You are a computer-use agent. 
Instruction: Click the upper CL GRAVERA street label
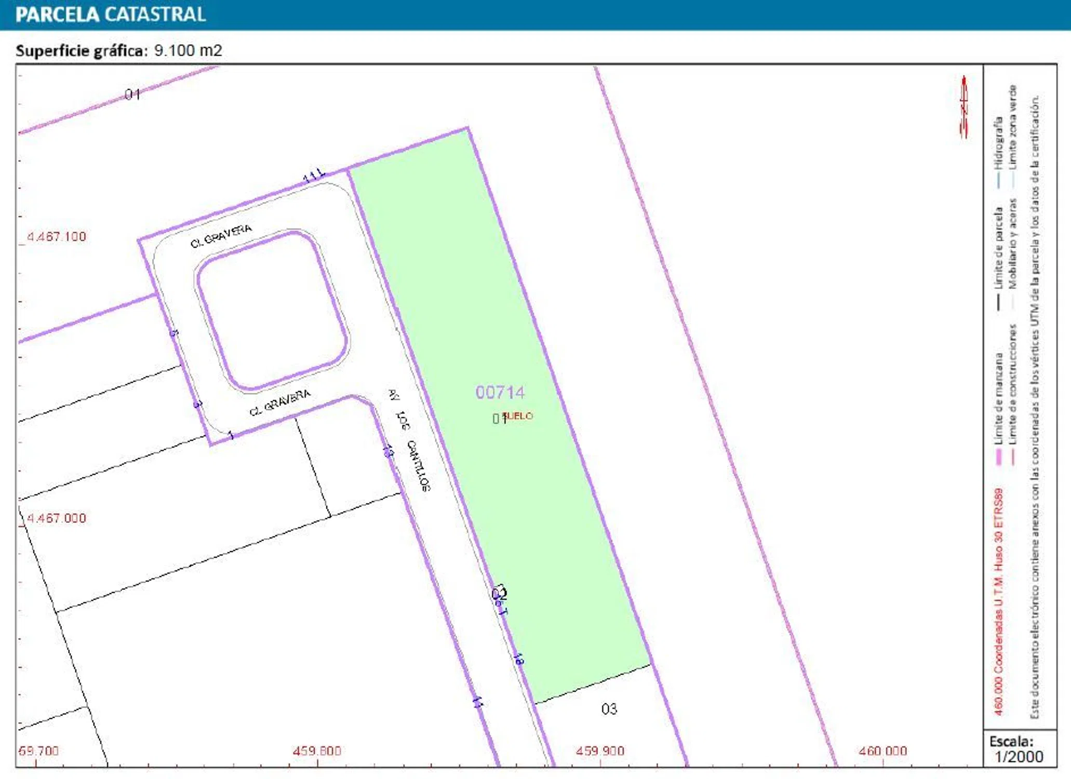click(x=221, y=236)
